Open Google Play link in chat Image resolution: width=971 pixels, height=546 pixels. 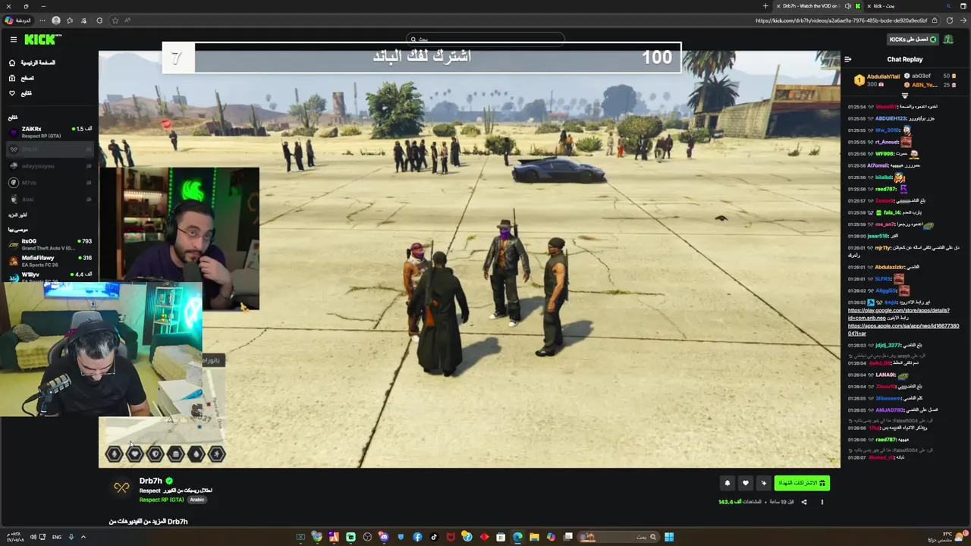pyautogui.click(x=899, y=314)
